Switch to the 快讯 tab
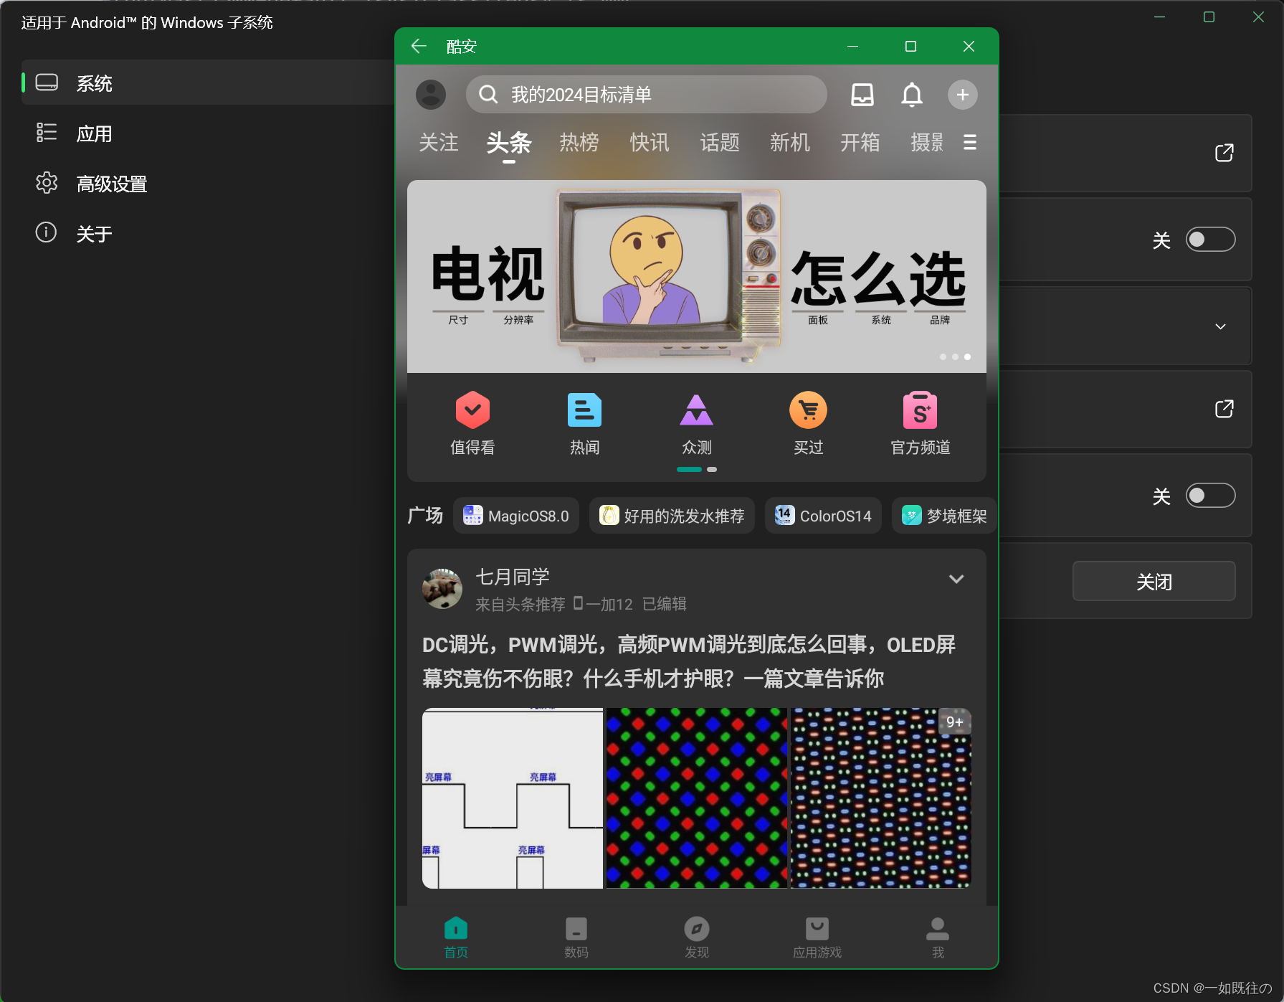 pyautogui.click(x=650, y=142)
